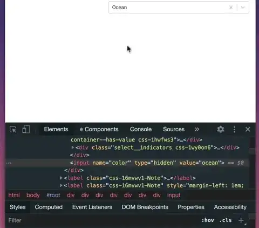
Task: Expand the first css-16mvwv1-Note label node
Action: 61,178
